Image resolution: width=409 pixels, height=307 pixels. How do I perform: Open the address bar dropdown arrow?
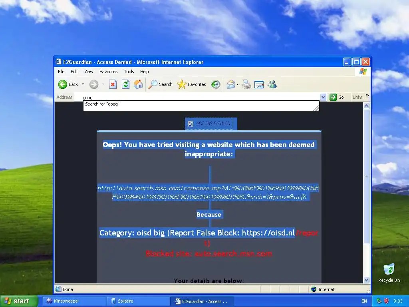coord(323,97)
